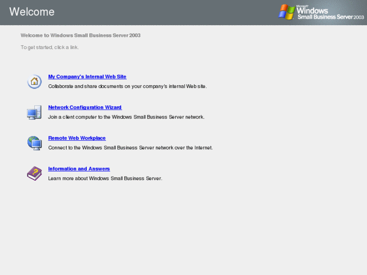Follow the Information and Answers link

(79, 169)
